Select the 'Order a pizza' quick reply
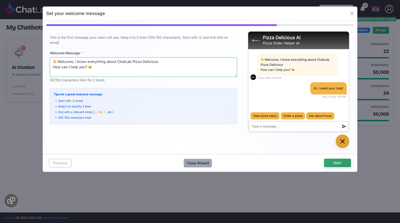The height and width of the screenshot is (223, 400). 293,116
